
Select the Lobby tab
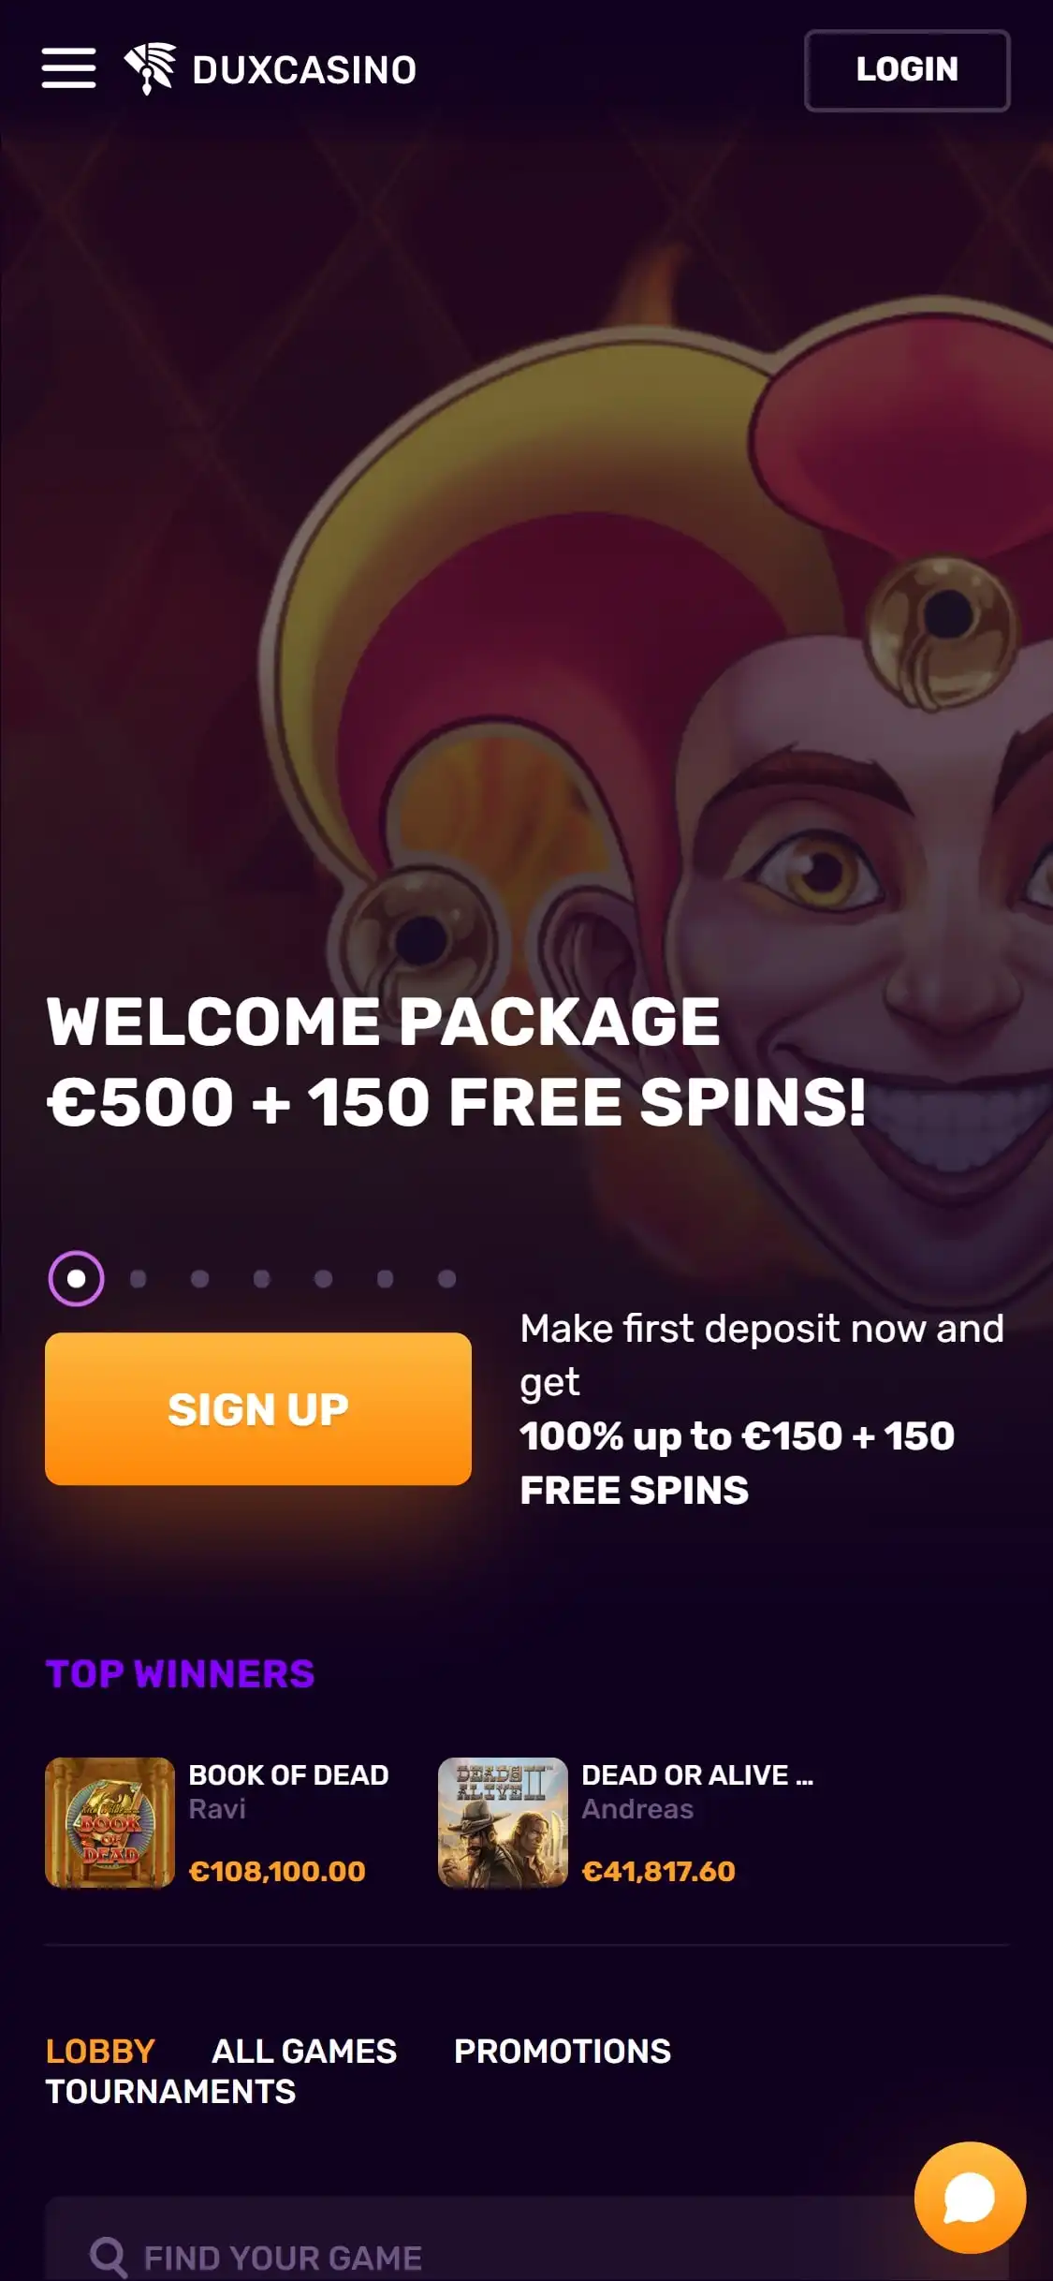tap(100, 2051)
